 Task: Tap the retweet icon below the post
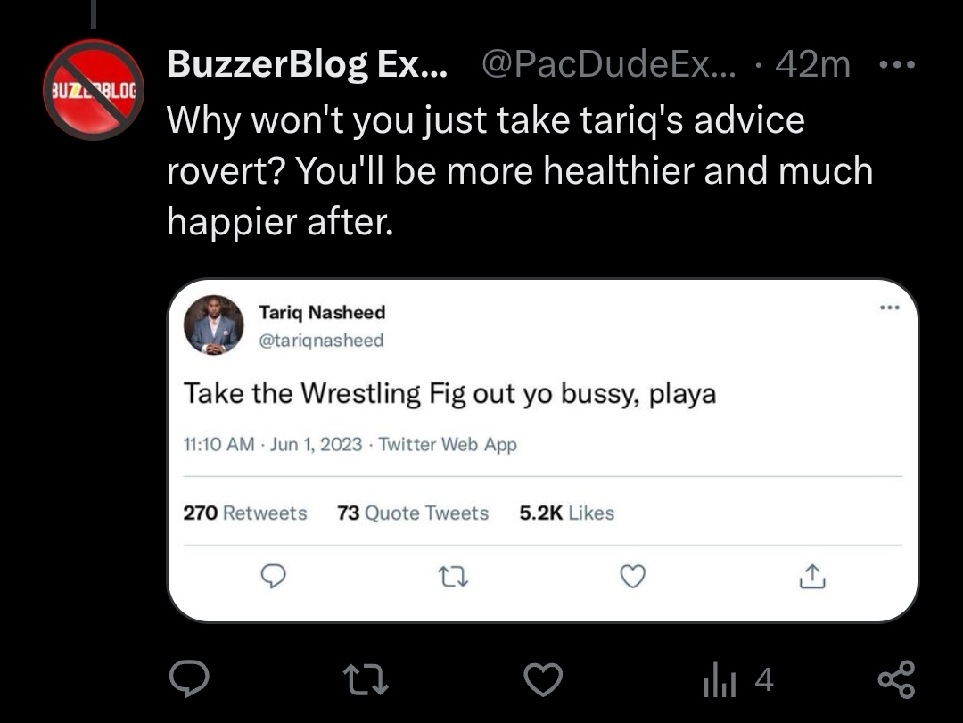(x=367, y=680)
